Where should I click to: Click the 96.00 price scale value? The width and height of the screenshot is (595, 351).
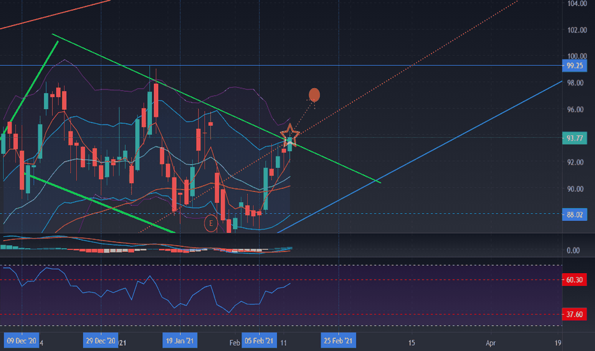click(x=575, y=109)
